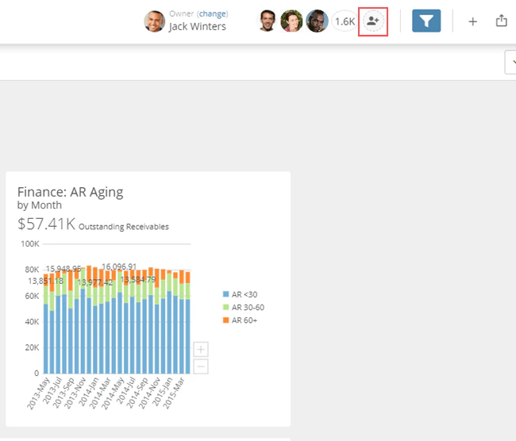Open the 1.6K shared users count
516x441 pixels.
point(345,21)
